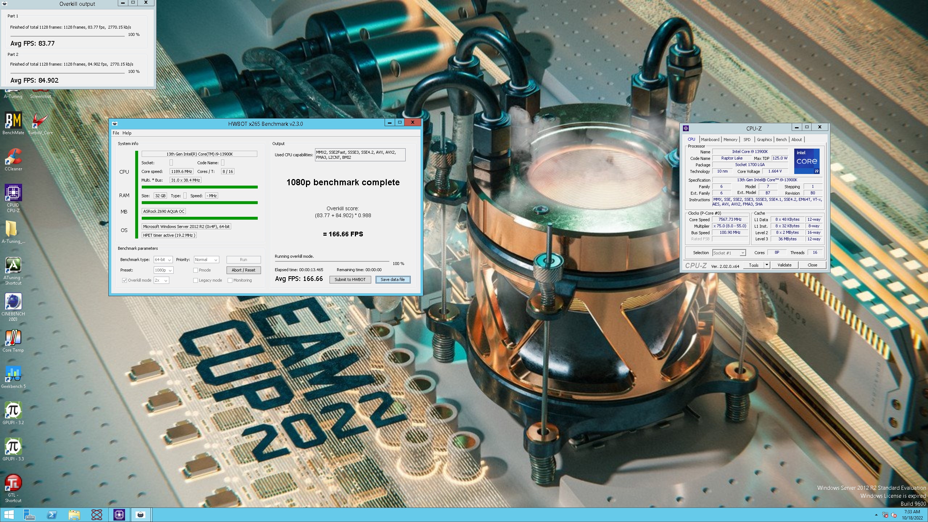Open the Benchmark type 64-bit dropdown

163,260
